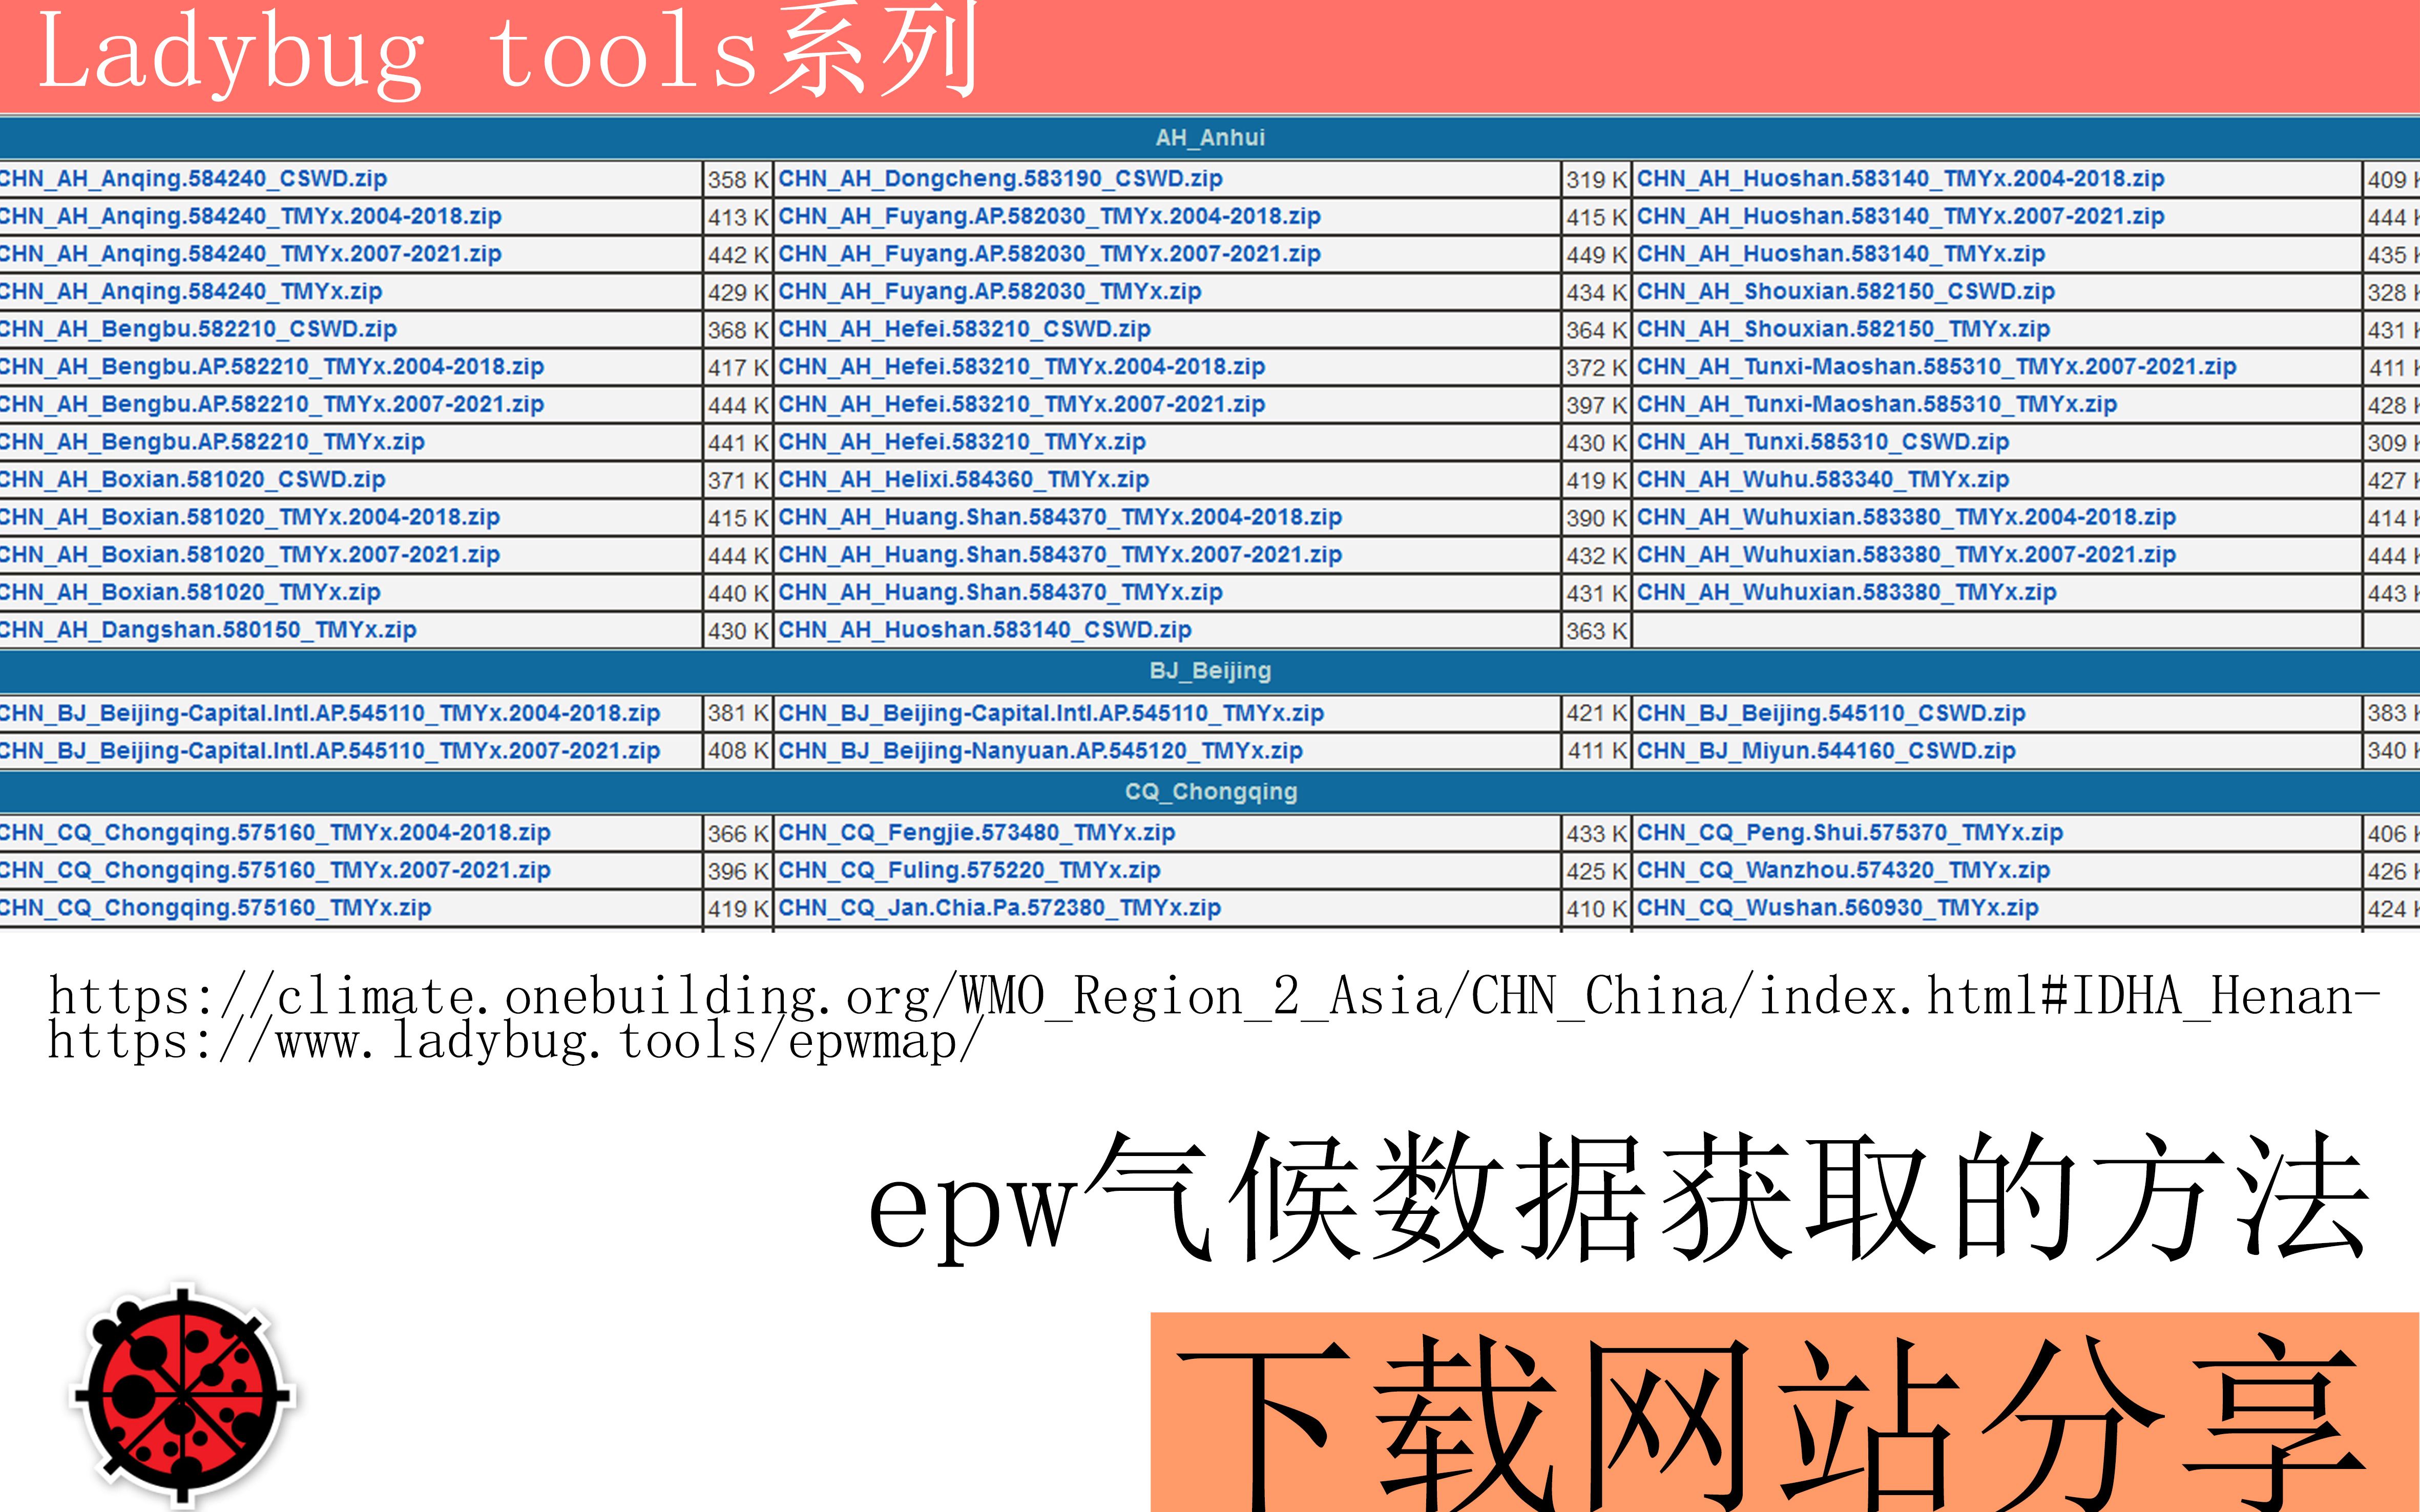
Task: Open CHN_AH_Huoshan.583140_CSWD.zip
Action: click(985, 630)
